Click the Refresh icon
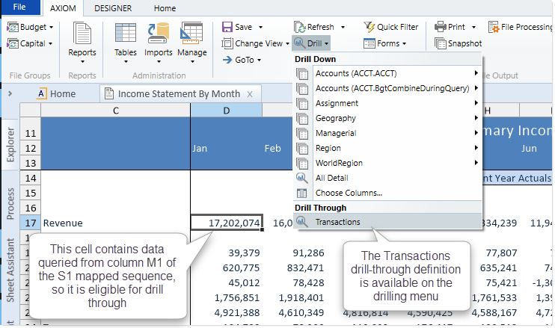Viewport: 555px width, 328px height. click(299, 27)
